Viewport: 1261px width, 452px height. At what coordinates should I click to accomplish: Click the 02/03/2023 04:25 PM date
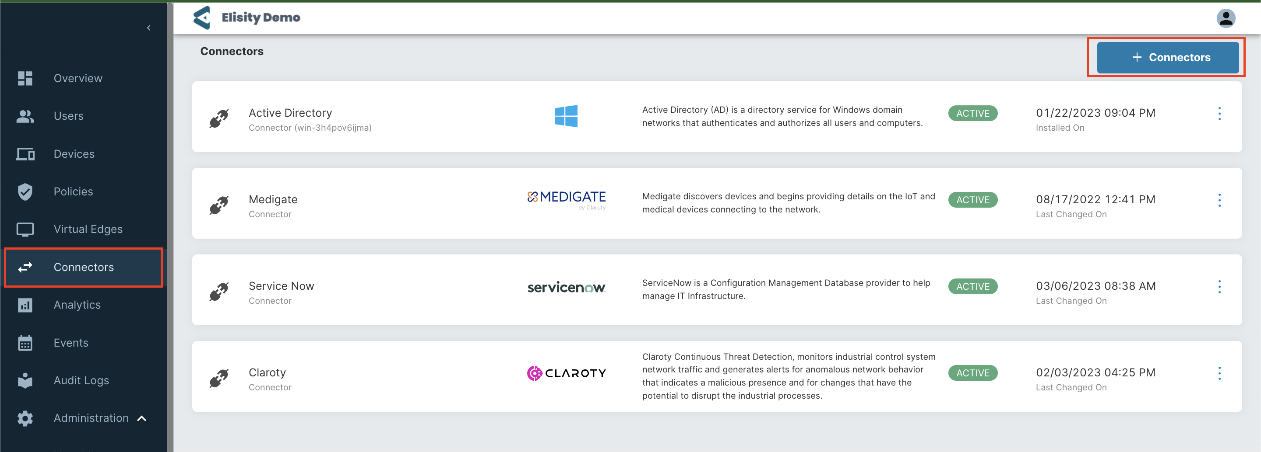click(1095, 372)
